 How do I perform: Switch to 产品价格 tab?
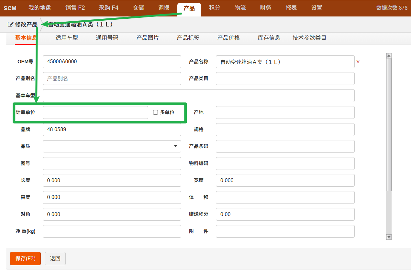[x=228, y=38]
